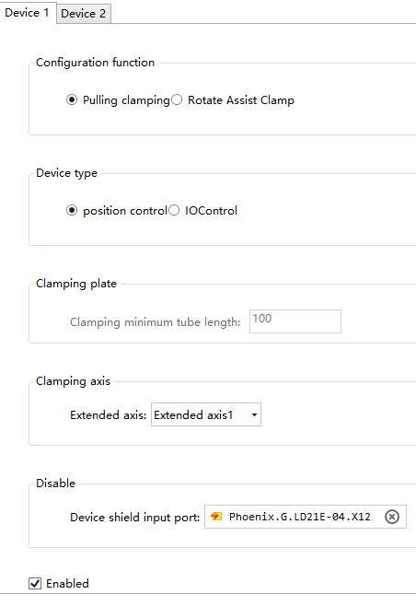The image size is (416, 606).
Task: Open the Extended axis dropdown arrow
Action: click(x=254, y=414)
